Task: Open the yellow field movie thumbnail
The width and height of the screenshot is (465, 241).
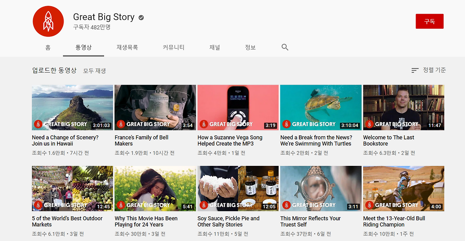Action: [x=155, y=189]
